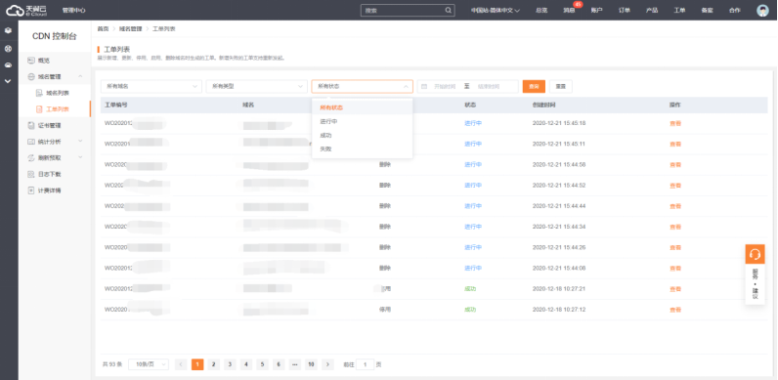Jump to page 5 in pagination
The width and height of the screenshot is (778, 380).
point(262,364)
